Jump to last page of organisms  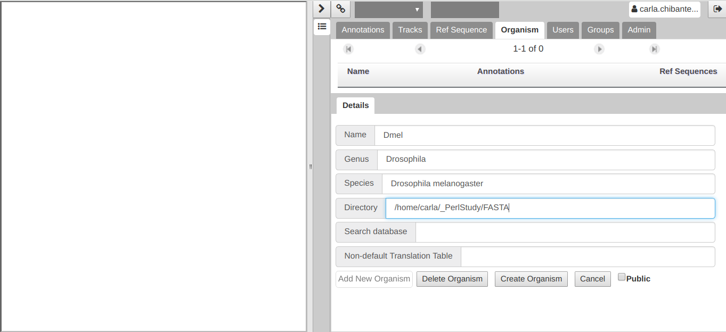click(x=654, y=48)
